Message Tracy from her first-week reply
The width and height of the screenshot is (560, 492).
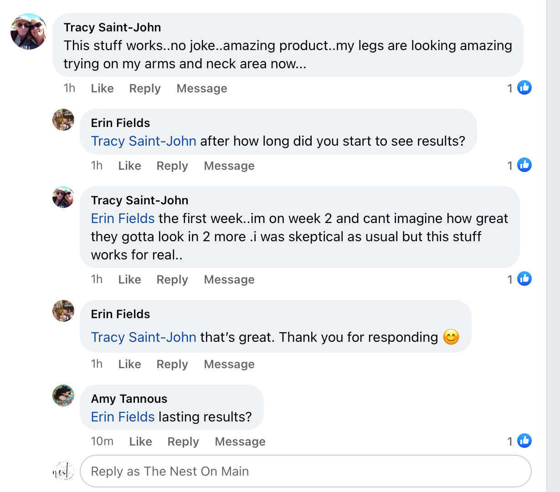click(229, 279)
